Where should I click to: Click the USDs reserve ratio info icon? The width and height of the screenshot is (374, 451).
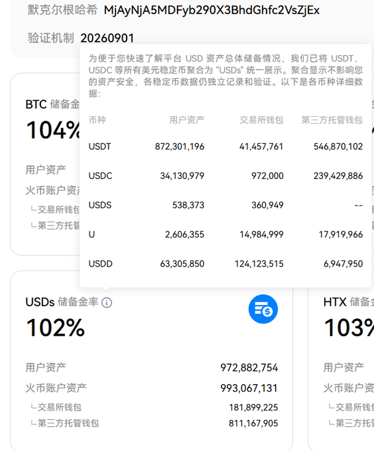coord(107,302)
